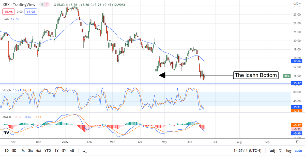Select the 5D time range
The width and height of the screenshot is (305, 156).
click(x=14, y=151)
